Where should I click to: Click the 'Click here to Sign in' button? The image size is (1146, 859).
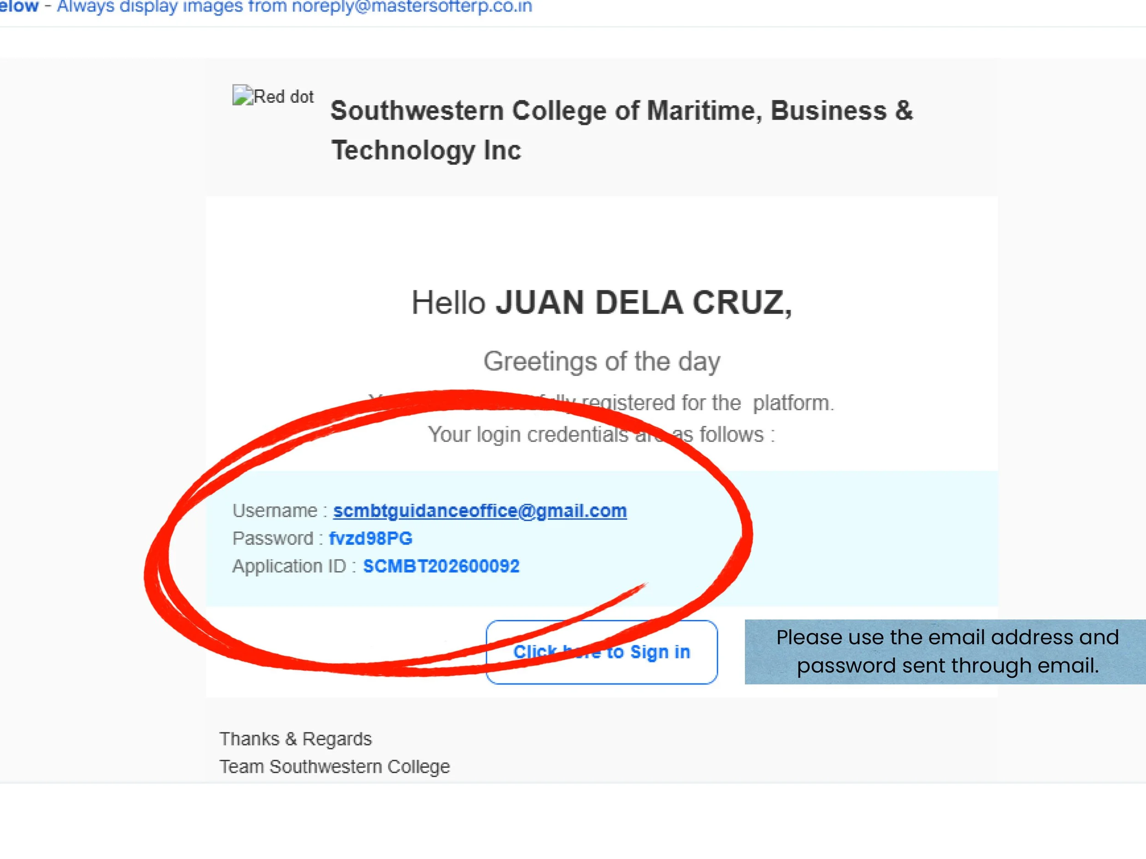pyautogui.click(x=601, y=652)
